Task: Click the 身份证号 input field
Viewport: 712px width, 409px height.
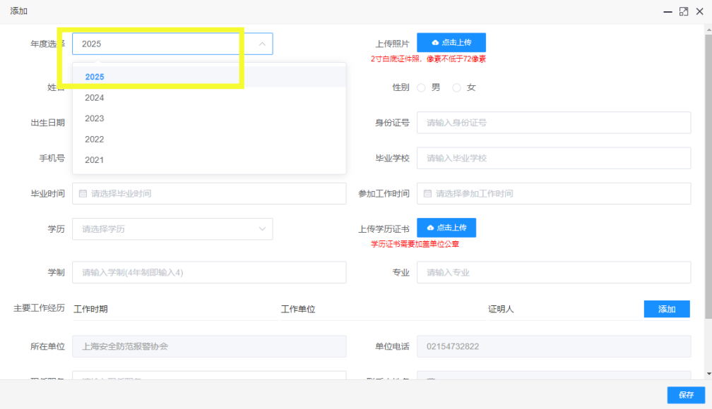Action: pyautogui.click(x=553, y=123)
